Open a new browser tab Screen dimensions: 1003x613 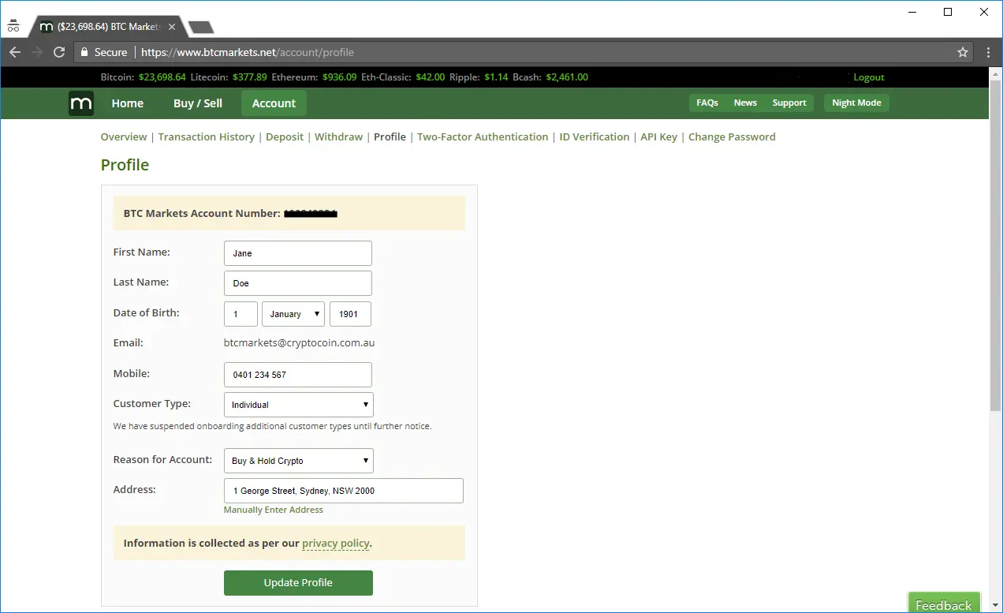click(201, 27)
